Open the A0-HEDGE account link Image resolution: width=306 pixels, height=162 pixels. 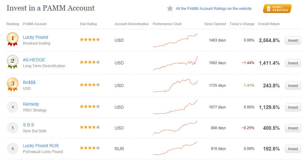coord(34,60)
